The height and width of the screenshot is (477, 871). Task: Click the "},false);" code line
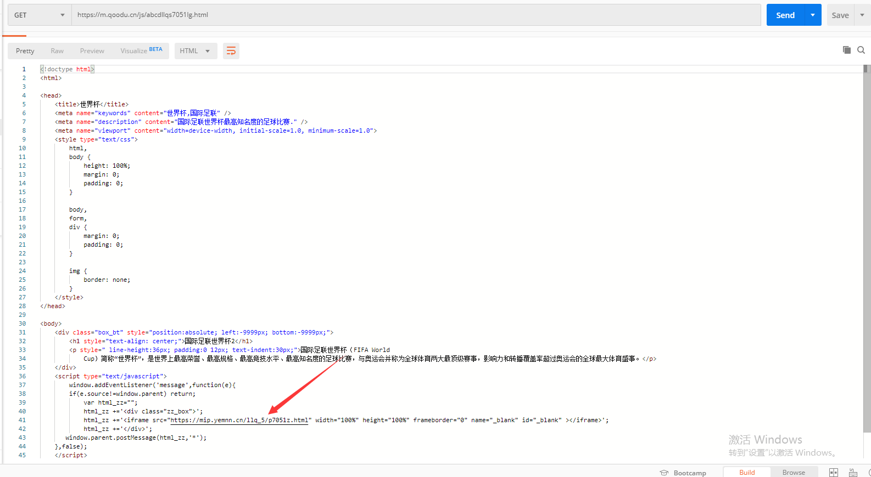tap(71, 446)
